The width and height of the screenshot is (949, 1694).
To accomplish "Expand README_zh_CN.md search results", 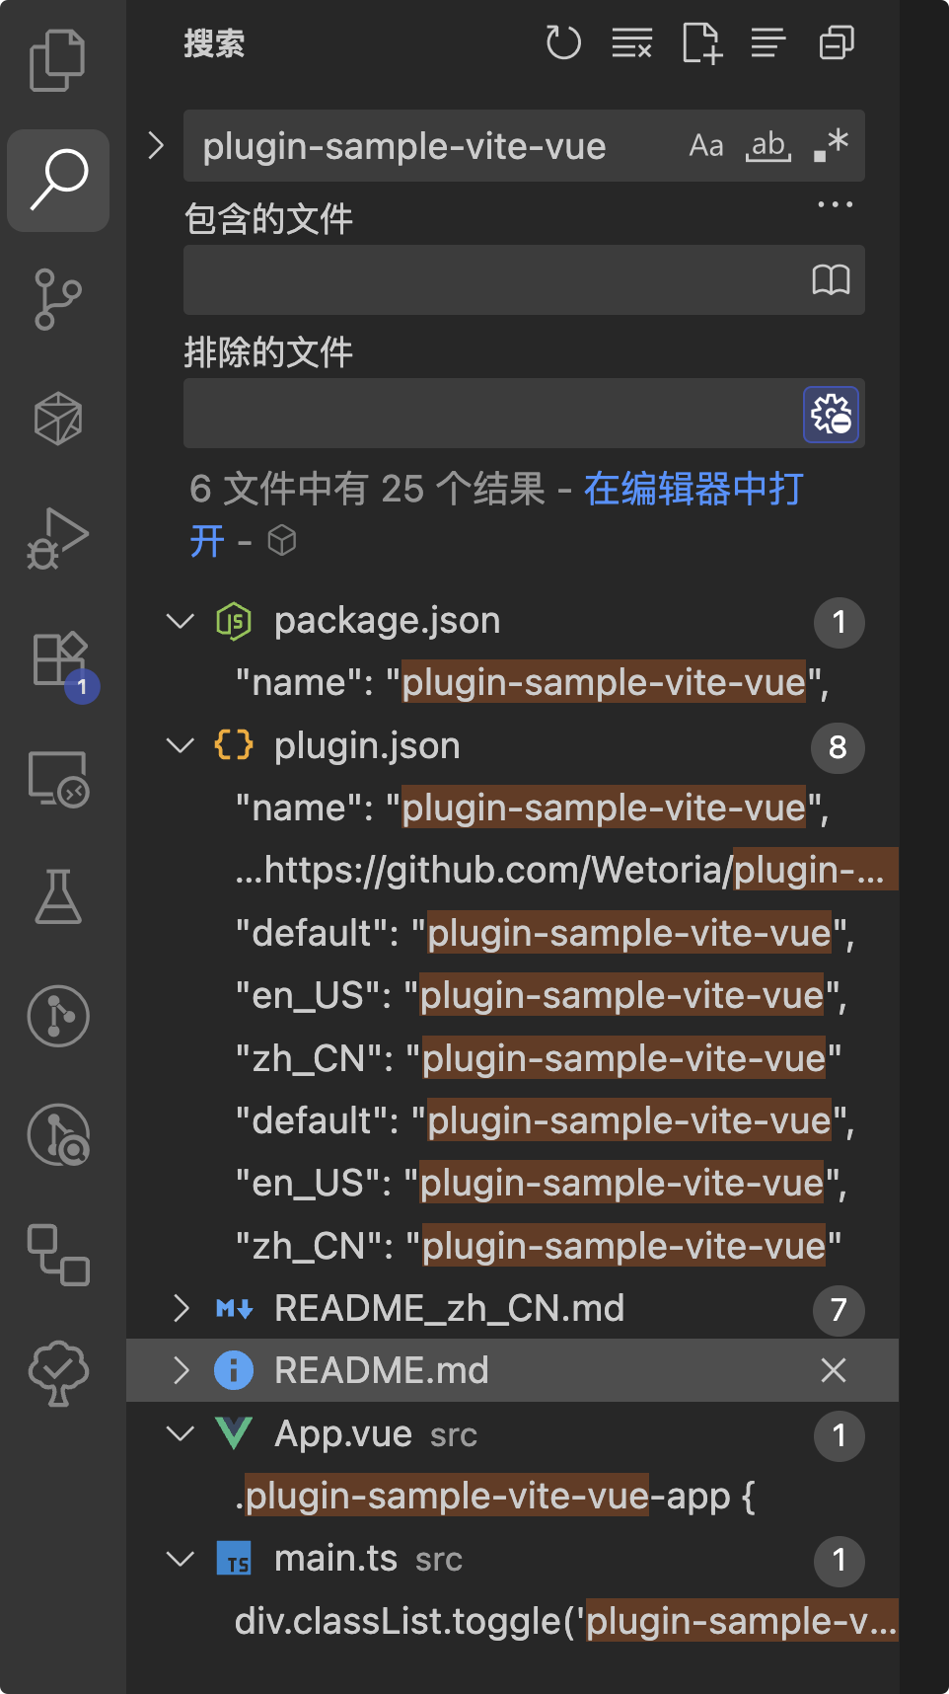I will click(x=181, y=1309).
